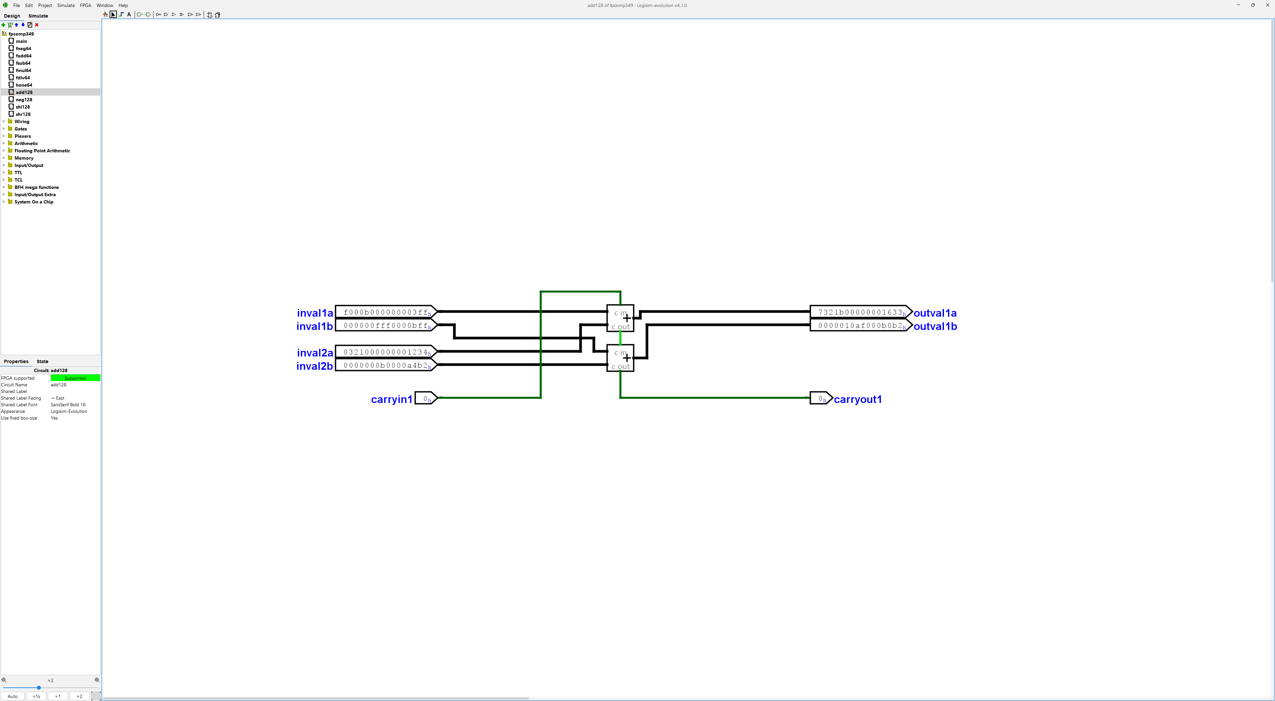1275x701 pixels.
Task: Open the FPGA menu
Action: point(86,5)
